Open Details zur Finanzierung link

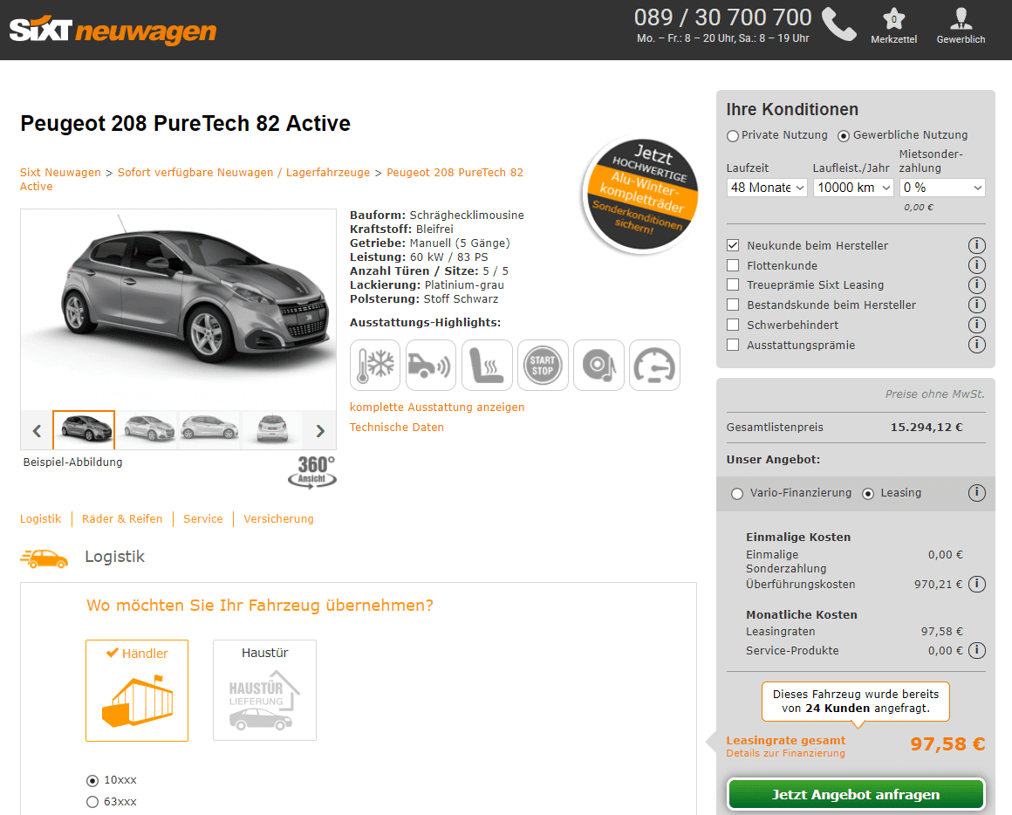pos(785,753)
